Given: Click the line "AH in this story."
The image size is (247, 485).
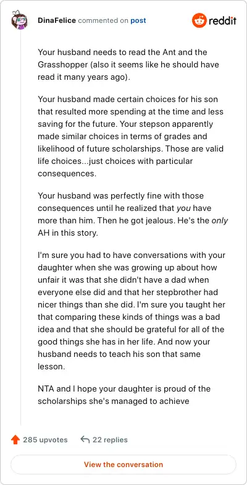Looking at the screenshot, I should click(x=68, y=233).
